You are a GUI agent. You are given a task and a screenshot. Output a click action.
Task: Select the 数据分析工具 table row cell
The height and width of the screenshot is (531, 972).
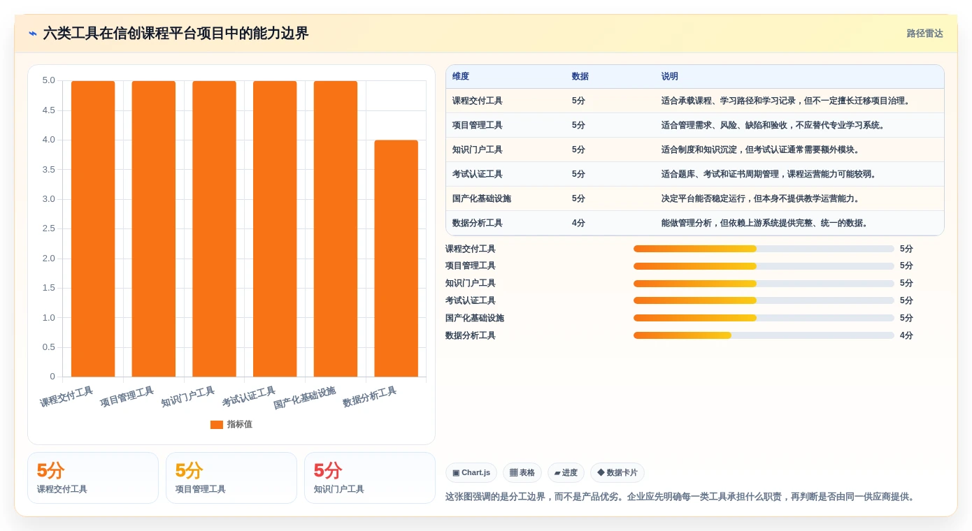point(478,223)
